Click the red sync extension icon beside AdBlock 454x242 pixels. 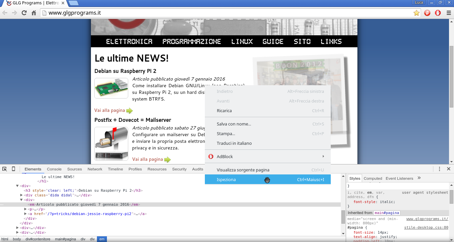[x=427, y=13]
